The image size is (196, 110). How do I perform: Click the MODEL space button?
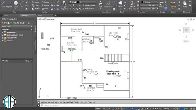click(x=99, y=109)
